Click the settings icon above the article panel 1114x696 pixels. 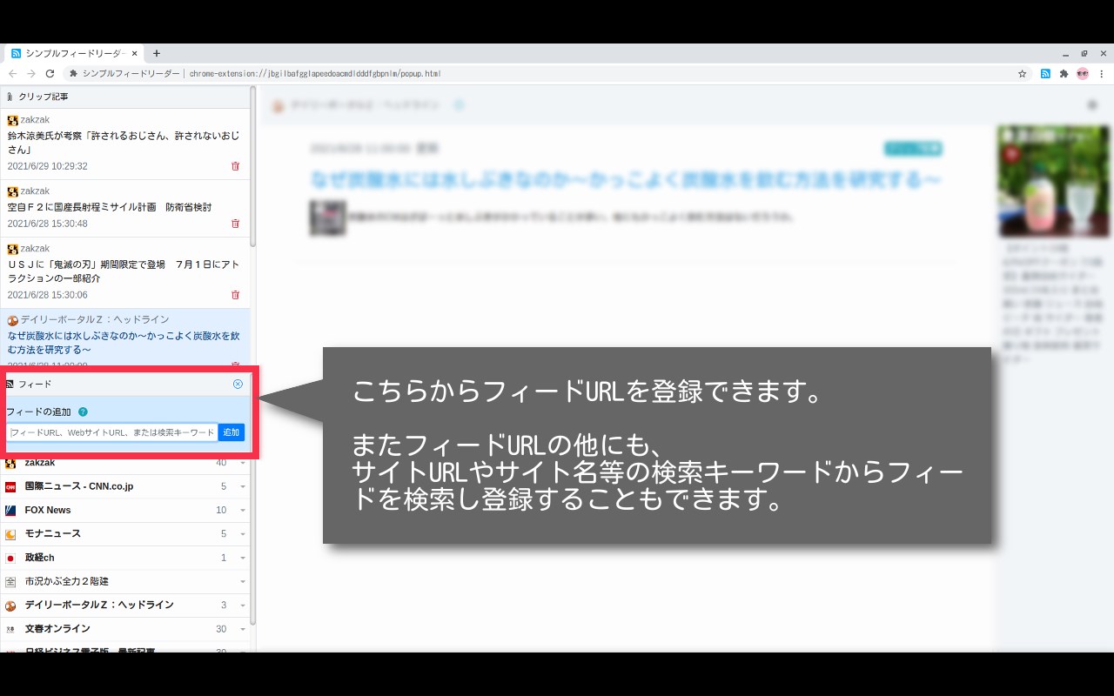click(1092, 104)
